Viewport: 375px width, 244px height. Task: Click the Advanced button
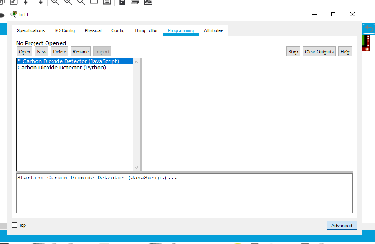[342, 226]
